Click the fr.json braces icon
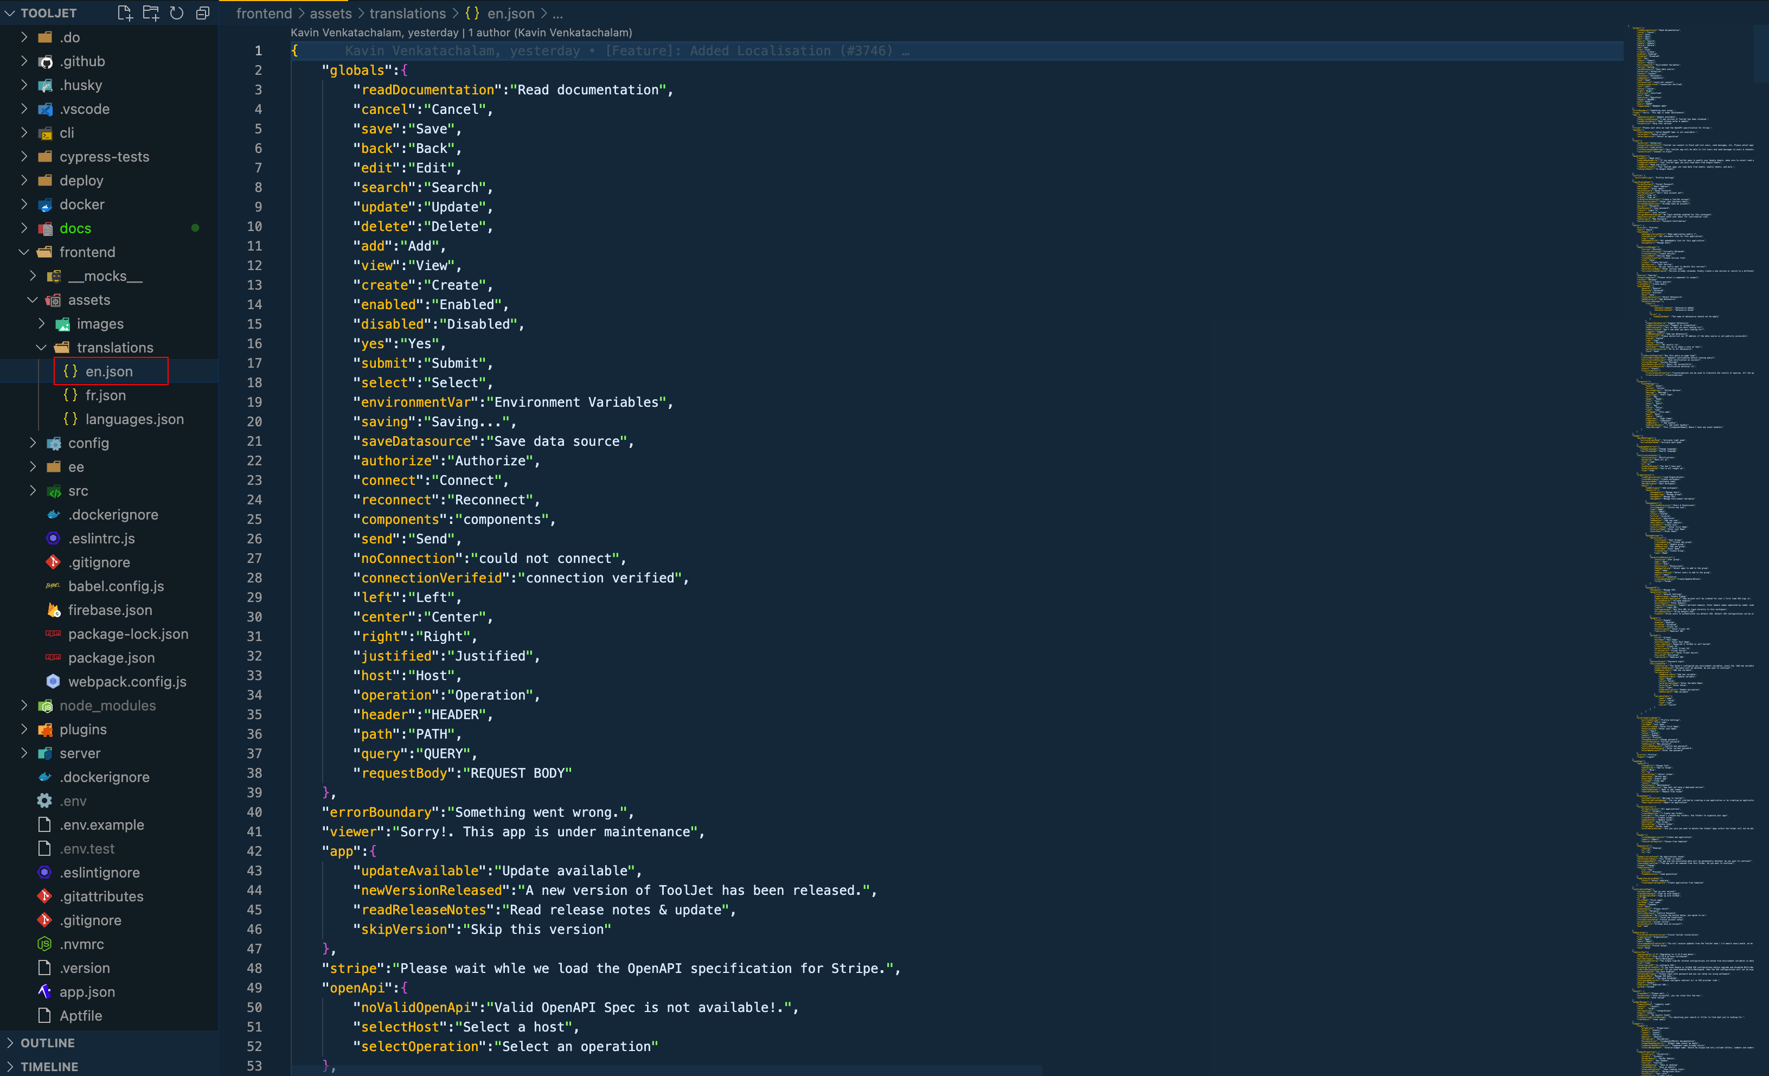 click(x=70, y=395)
